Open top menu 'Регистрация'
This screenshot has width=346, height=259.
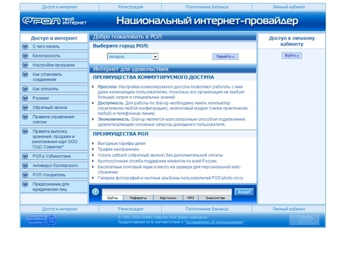pyautogui.click(x=131, y=7)
